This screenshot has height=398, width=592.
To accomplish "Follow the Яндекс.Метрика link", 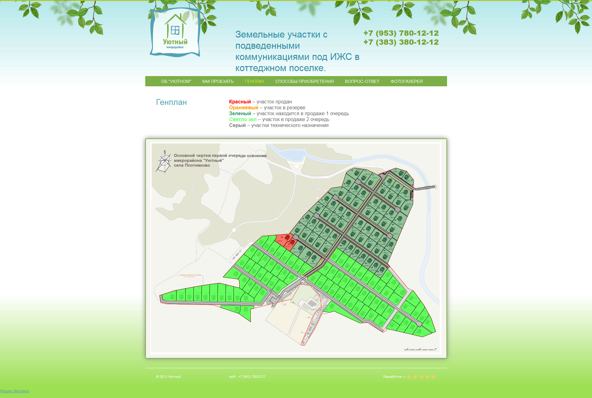I will tap(15, 391).
